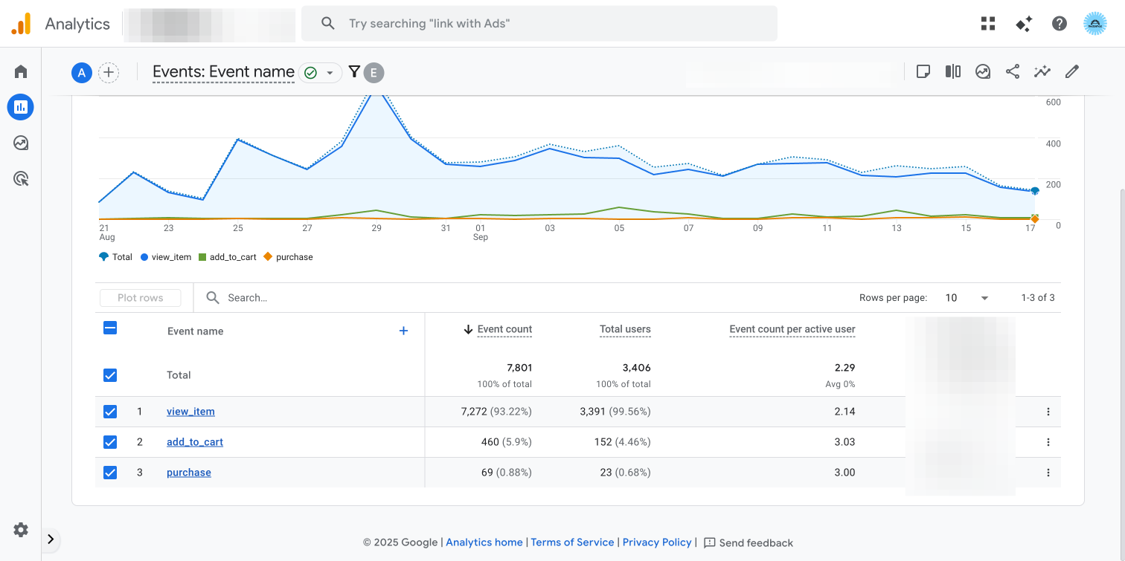This screenshot has height=561, width=1125.
Task: Open the Explore icon in sidebar
Action: 21,143
